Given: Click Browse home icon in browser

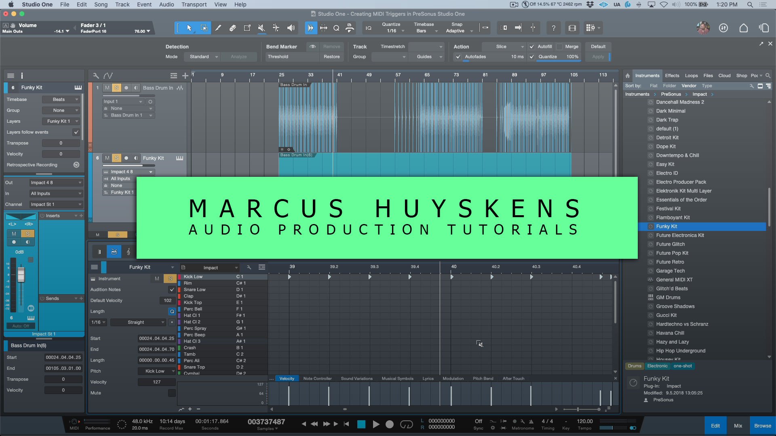Looking at the screenshot, I should pos(628,75).
